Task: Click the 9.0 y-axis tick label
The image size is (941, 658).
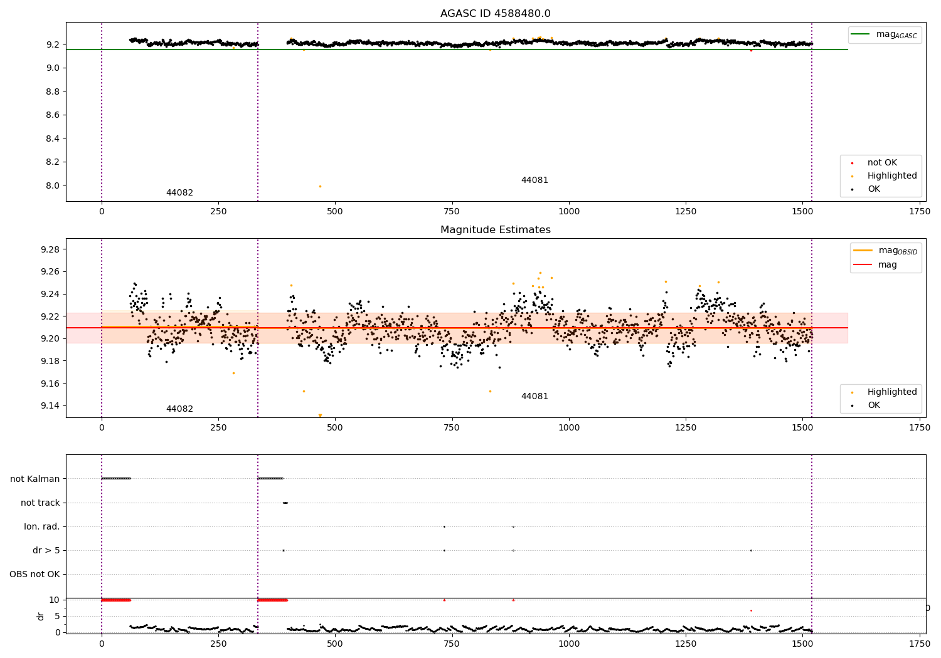Action: pyautogui.click(x=53, y=68)
